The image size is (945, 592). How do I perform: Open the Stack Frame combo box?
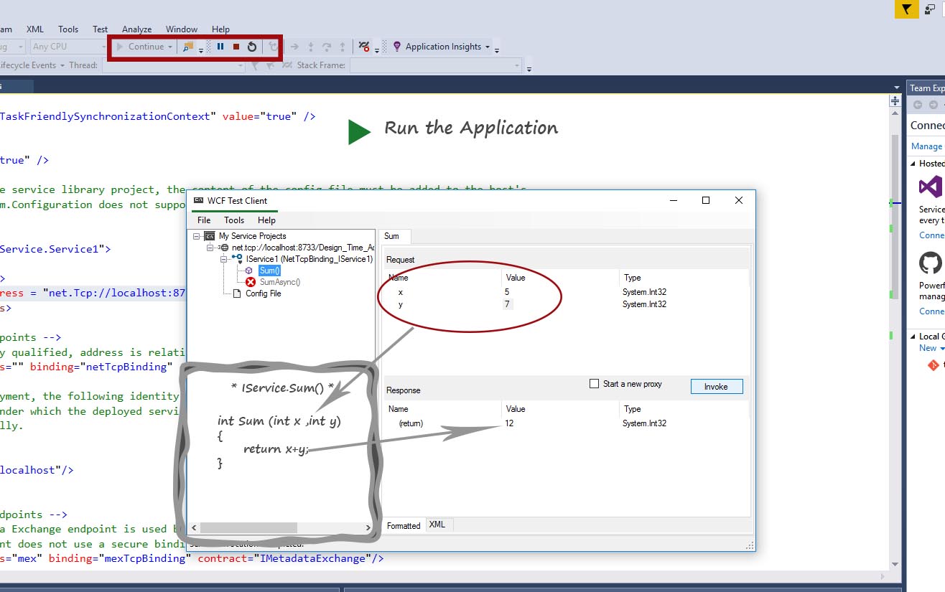(x=435, y=65)
